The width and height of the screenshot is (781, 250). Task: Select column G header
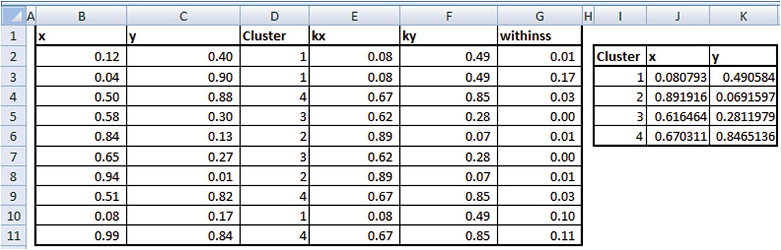539,17
